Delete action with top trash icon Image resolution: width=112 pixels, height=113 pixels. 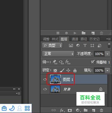tap(101, 33)
